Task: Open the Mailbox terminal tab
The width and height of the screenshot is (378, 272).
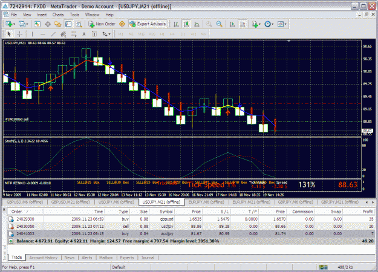Action: tap(106, 257)
